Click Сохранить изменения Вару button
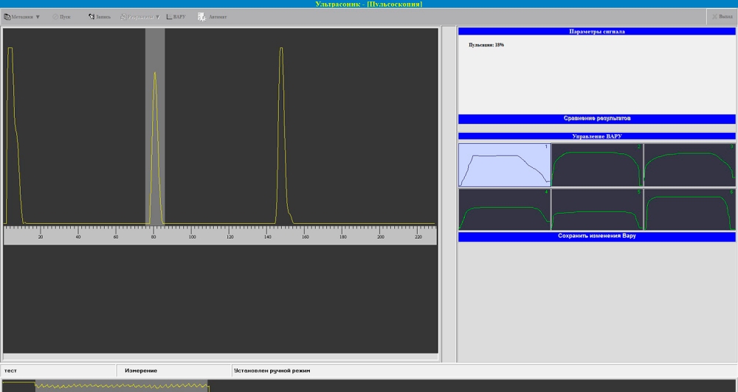This screenshot has width=738, height=392. point(596,237)
